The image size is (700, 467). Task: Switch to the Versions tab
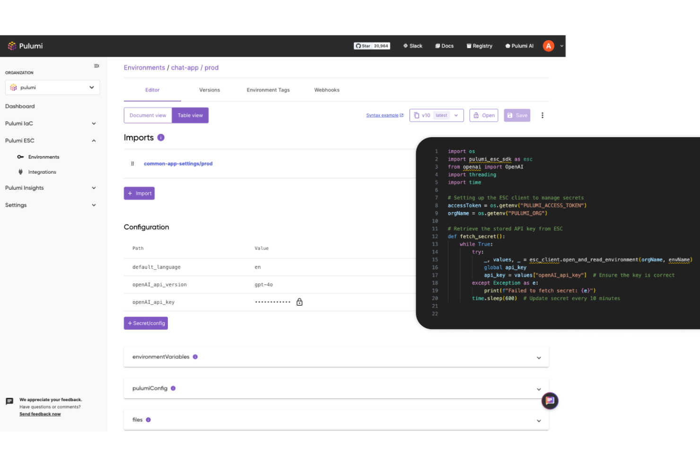(x=210, y=90)
